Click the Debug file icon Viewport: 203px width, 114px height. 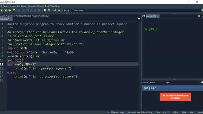pos(19,10)
